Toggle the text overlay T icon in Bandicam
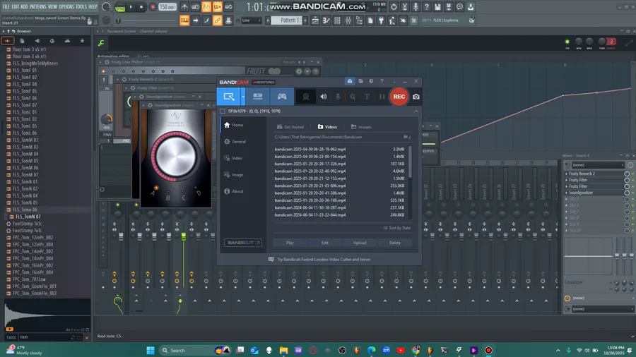 coord(367,97)
